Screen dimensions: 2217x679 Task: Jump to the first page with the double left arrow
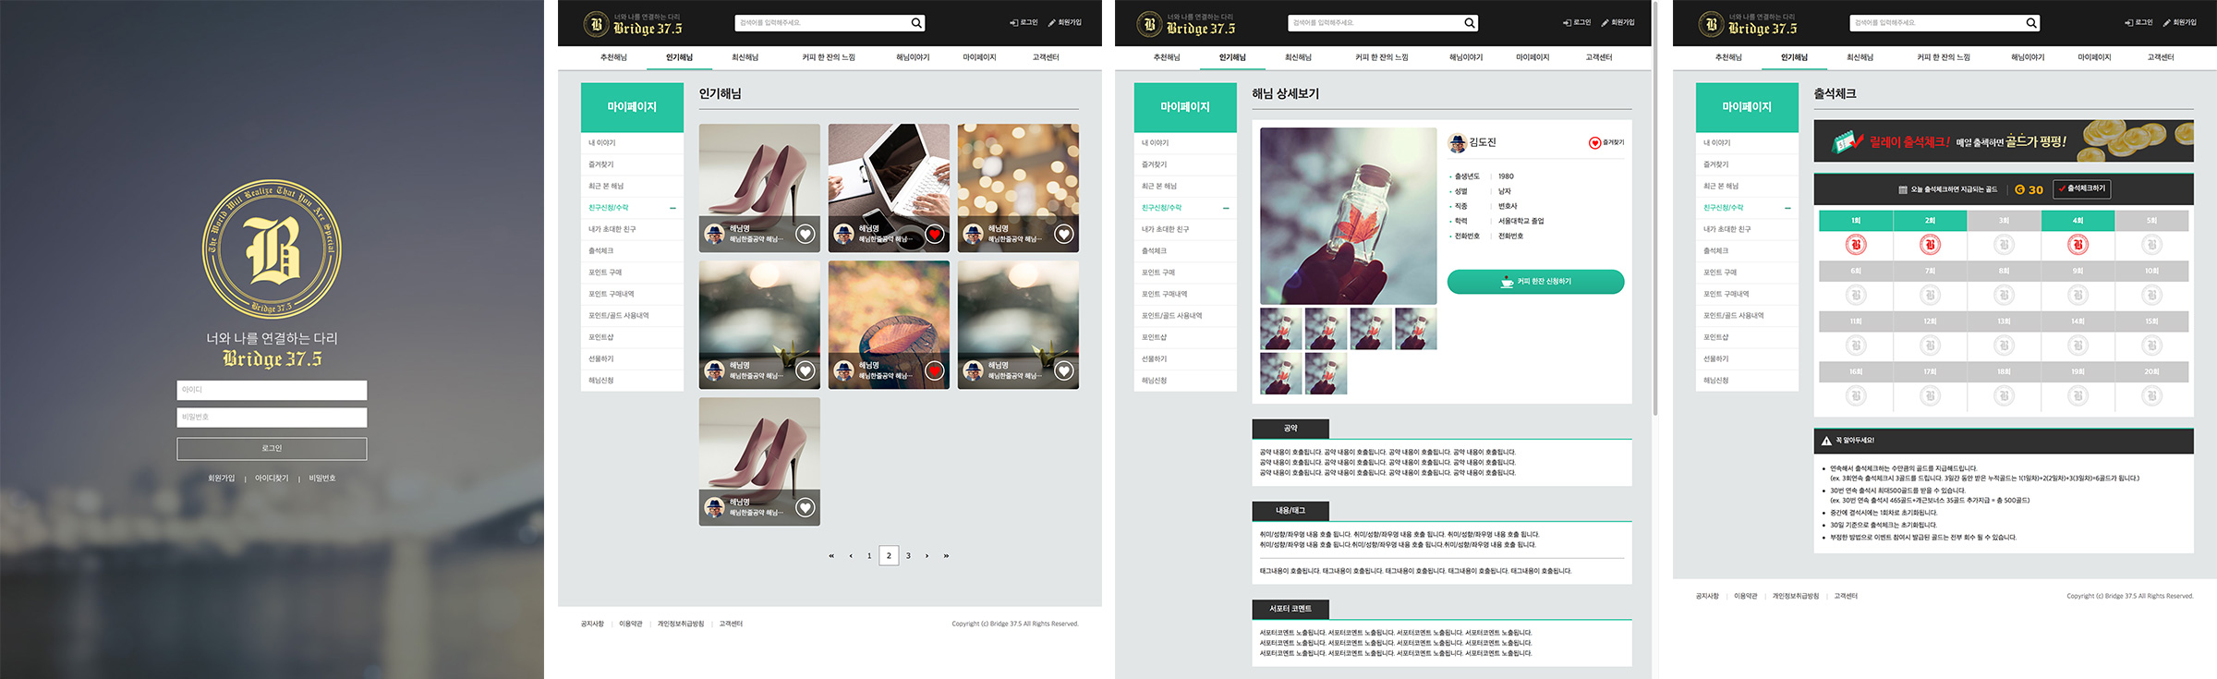tap(831, 556)
